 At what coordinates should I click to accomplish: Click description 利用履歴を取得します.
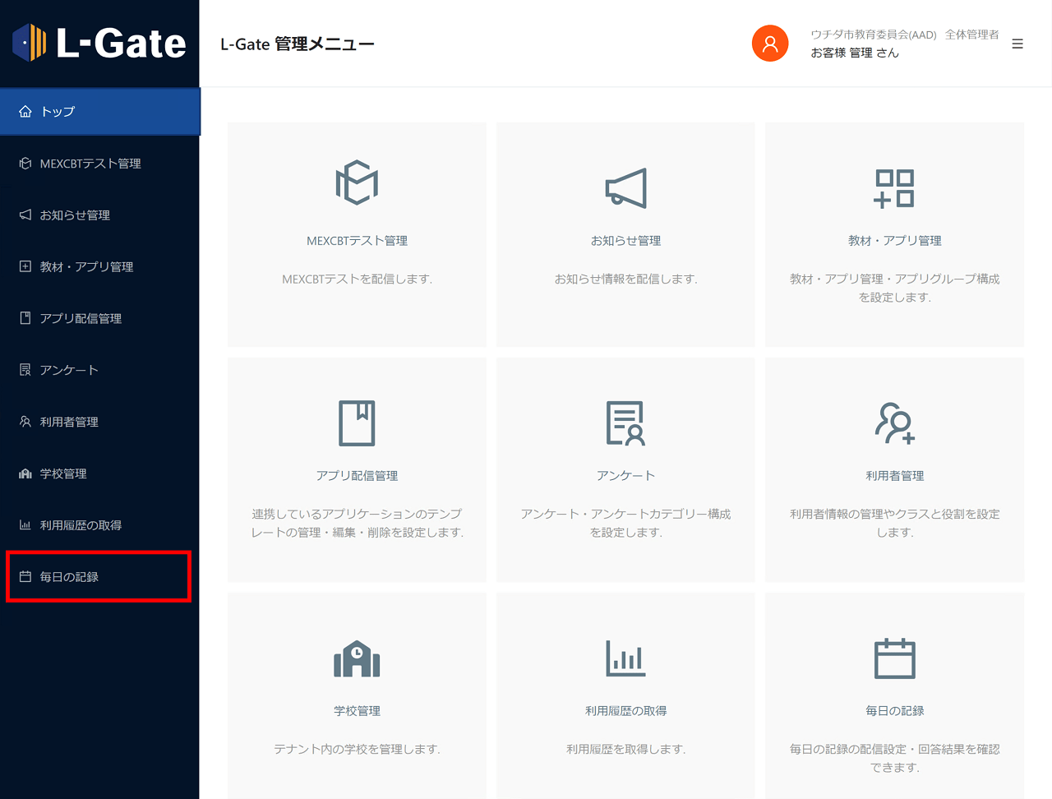(x=625, y=750)
